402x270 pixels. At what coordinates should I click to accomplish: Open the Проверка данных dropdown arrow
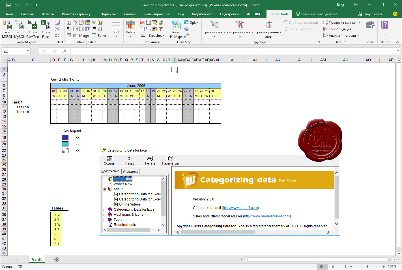pos(360,23)
